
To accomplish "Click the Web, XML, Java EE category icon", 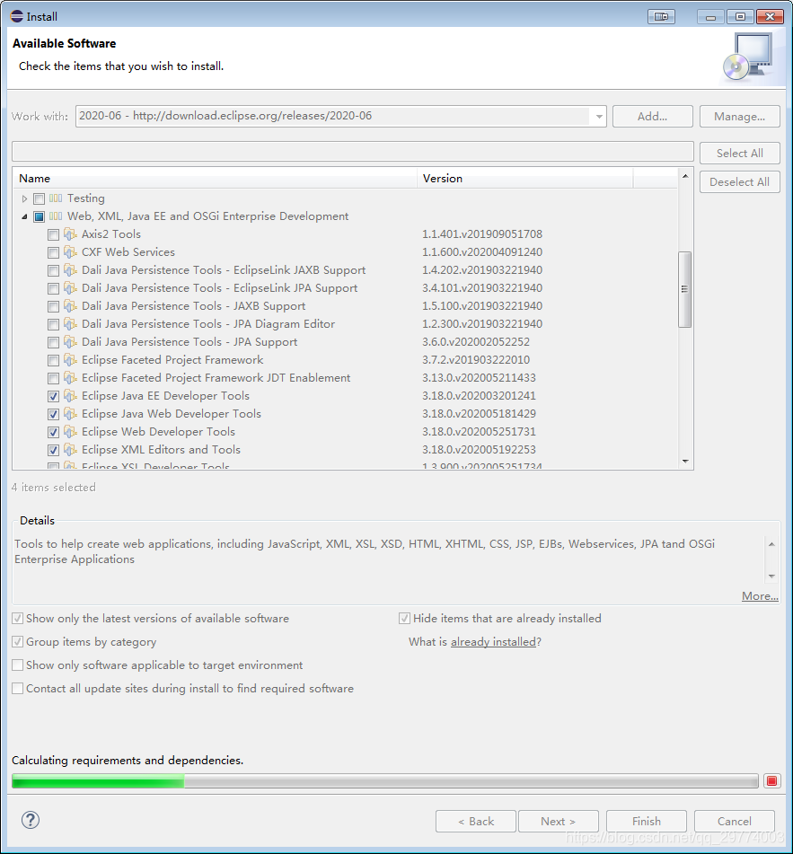I will click(x=56, y=216).
